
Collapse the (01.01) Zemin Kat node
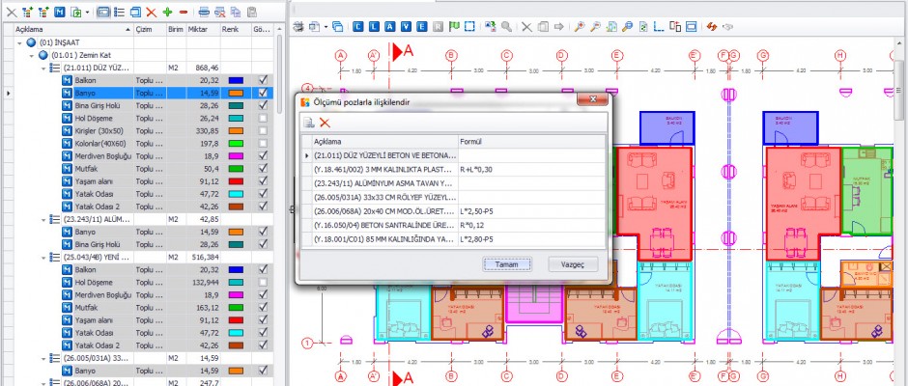tap(33, 56)
